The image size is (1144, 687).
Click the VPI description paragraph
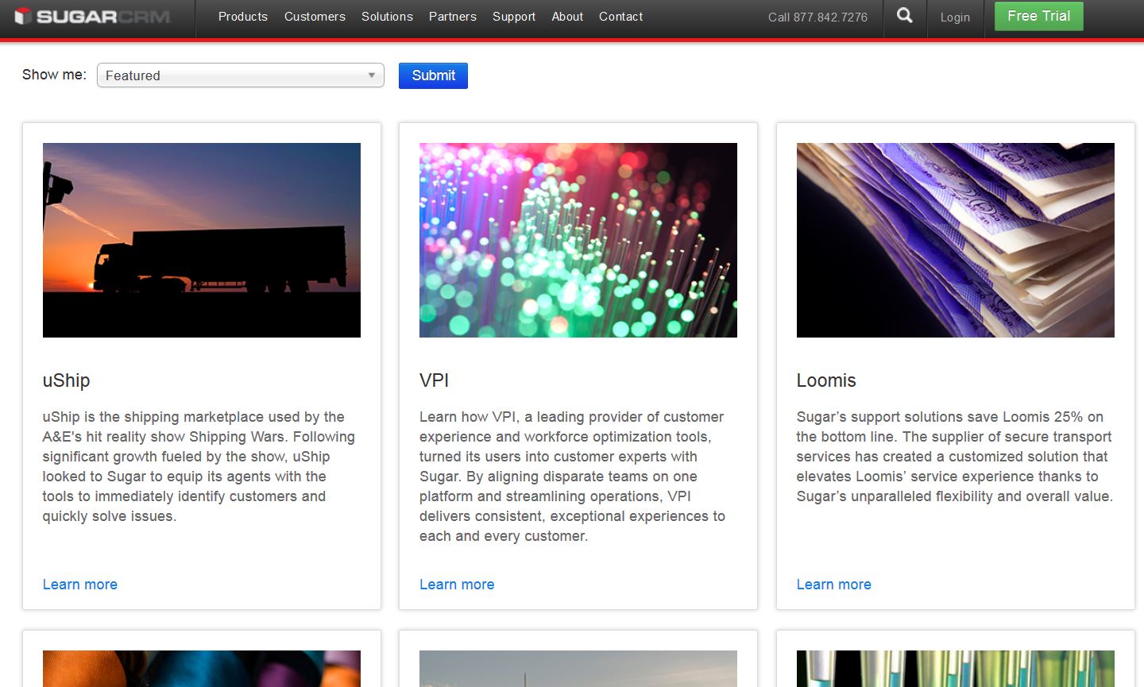pyautogui.click(x=572, y=477)
